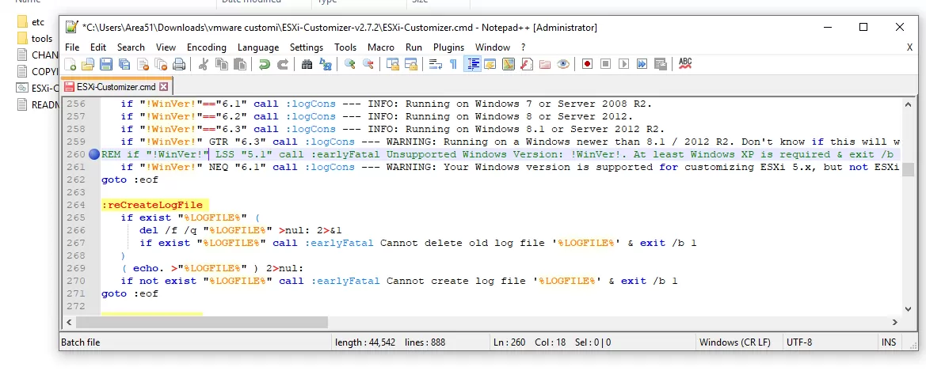Open the Language menu
The height and width of the screenshot is (382, 926).
[258, 47]
